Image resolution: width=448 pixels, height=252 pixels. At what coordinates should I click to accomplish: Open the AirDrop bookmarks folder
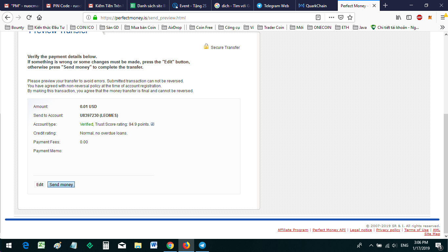tap(172, 28)
